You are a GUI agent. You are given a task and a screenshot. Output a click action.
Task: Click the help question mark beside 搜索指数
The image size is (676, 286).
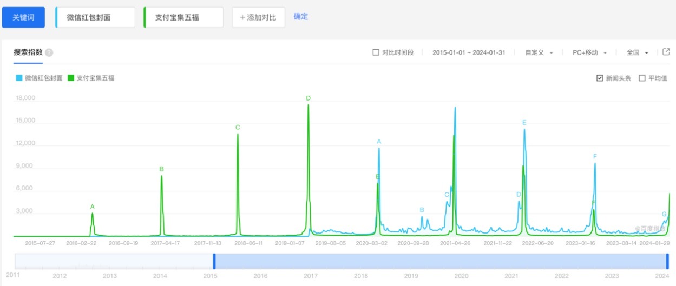tap(49, 52)
